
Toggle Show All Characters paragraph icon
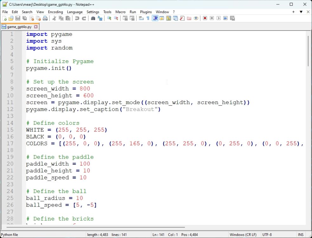point(147,18)
